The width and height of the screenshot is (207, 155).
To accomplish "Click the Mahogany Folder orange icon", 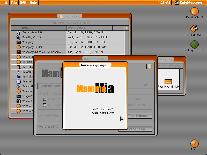I will (x=19, y=47).
